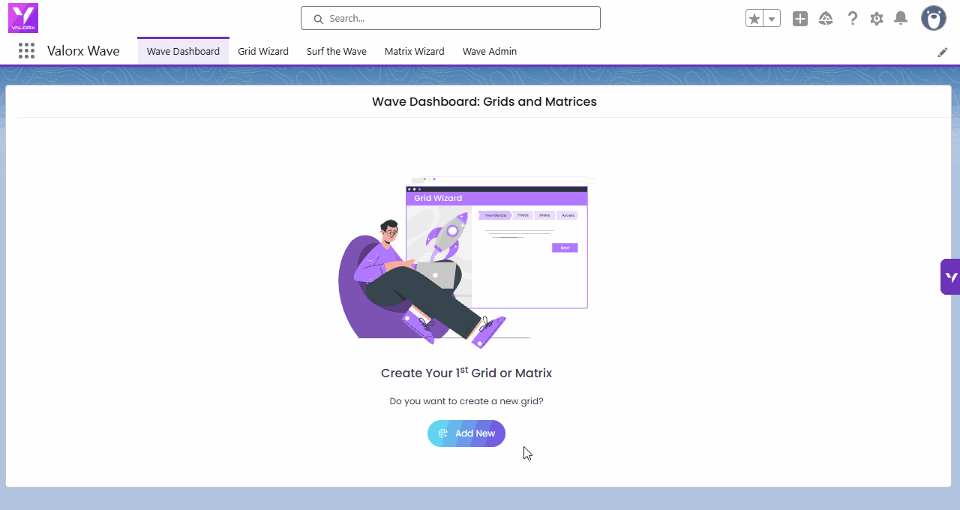The image size is (960, 510).
Task: Open the Grid Wizard tab
Action: point(263,52)
